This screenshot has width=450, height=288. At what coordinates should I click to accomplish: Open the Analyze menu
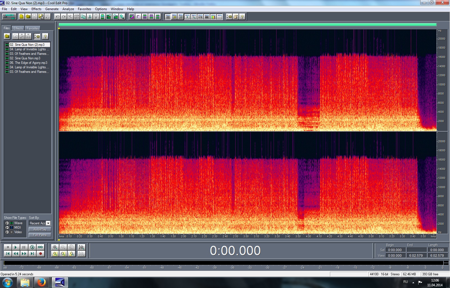[68, 9]
